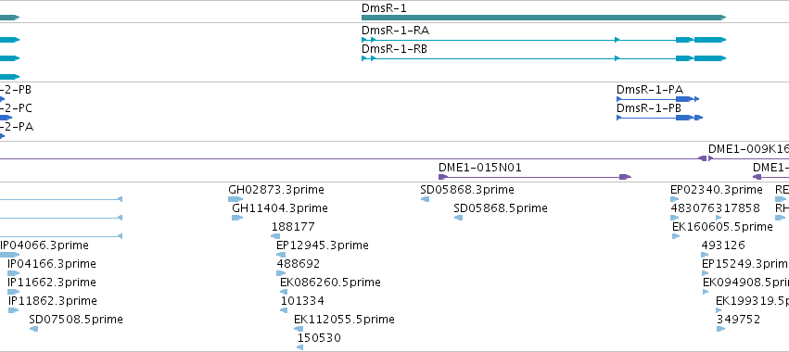
Task: Select the SD05868.3prime EST marker
Action: pyautogui.click(x=425, y=199)
